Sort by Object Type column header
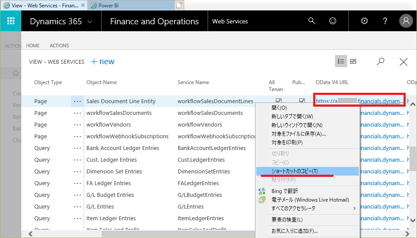 click(48, 82)
